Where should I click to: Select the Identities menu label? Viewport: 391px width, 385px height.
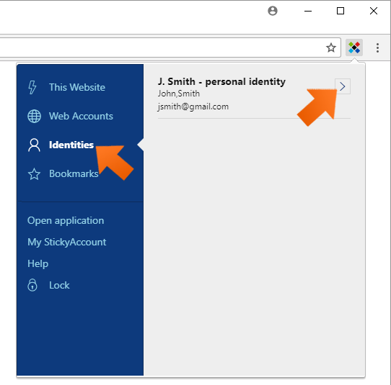[x=71, y=145]
